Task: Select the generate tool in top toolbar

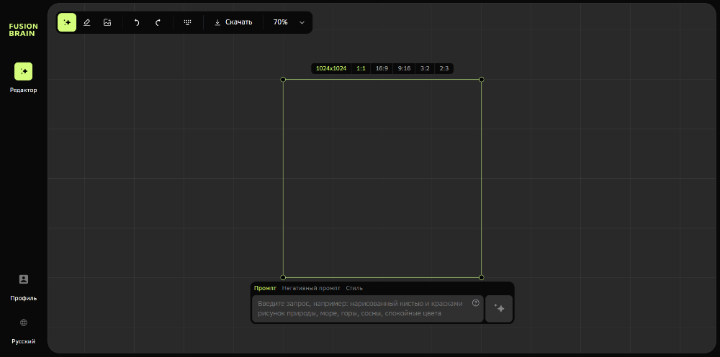Action: tap(67, 22)
